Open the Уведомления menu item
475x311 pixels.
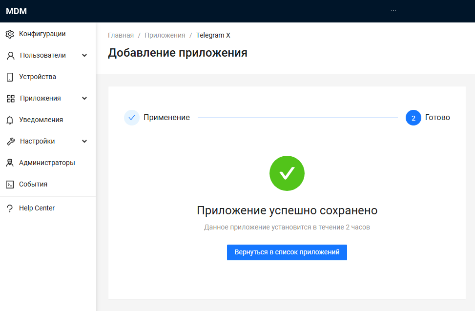pos(41,120)
